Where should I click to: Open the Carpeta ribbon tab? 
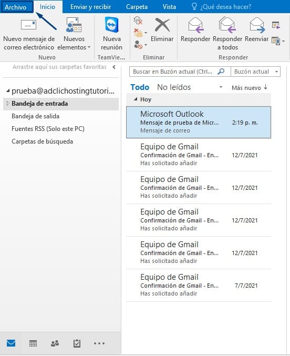tap(137, 7)
